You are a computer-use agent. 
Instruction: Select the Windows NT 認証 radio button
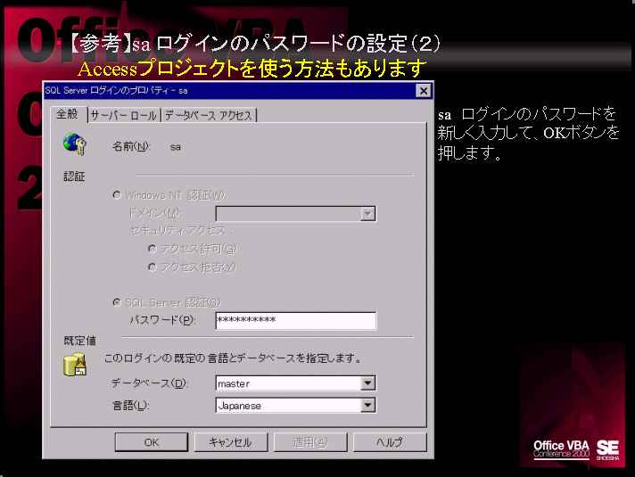(117, 195)
